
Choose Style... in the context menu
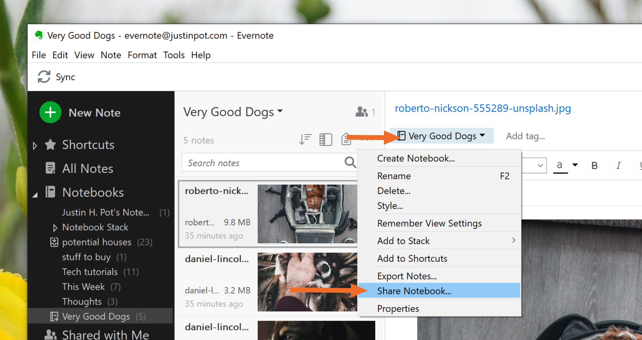pos(439,206)
